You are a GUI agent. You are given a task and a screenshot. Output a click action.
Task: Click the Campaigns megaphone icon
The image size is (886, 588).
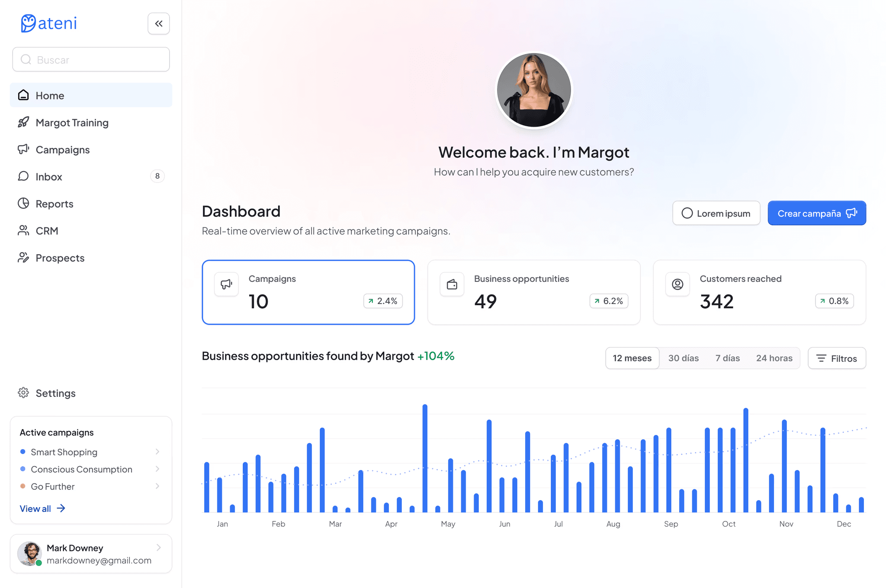click(23, 149)
